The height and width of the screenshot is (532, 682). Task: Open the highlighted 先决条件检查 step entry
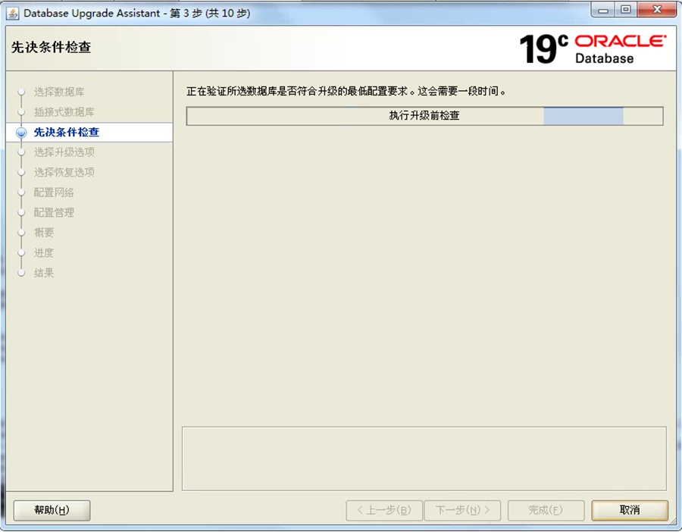(x=66, y=132)
